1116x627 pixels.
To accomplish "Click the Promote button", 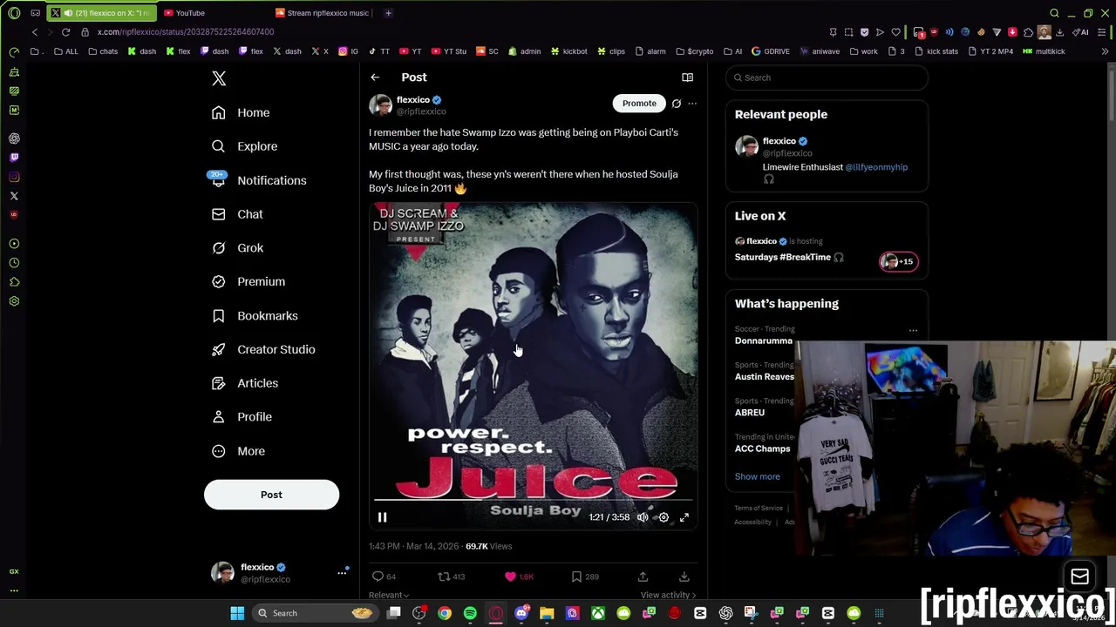I will pyautogui.click(x=639, y=104).
